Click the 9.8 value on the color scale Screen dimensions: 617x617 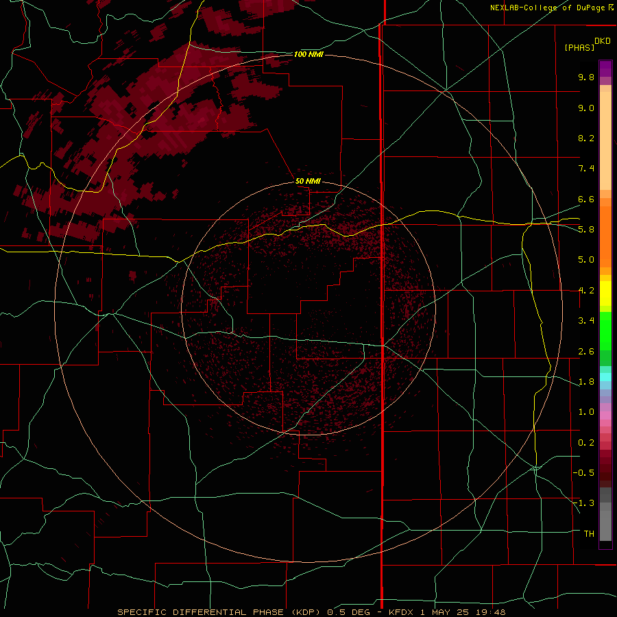(x=586, y=77)
